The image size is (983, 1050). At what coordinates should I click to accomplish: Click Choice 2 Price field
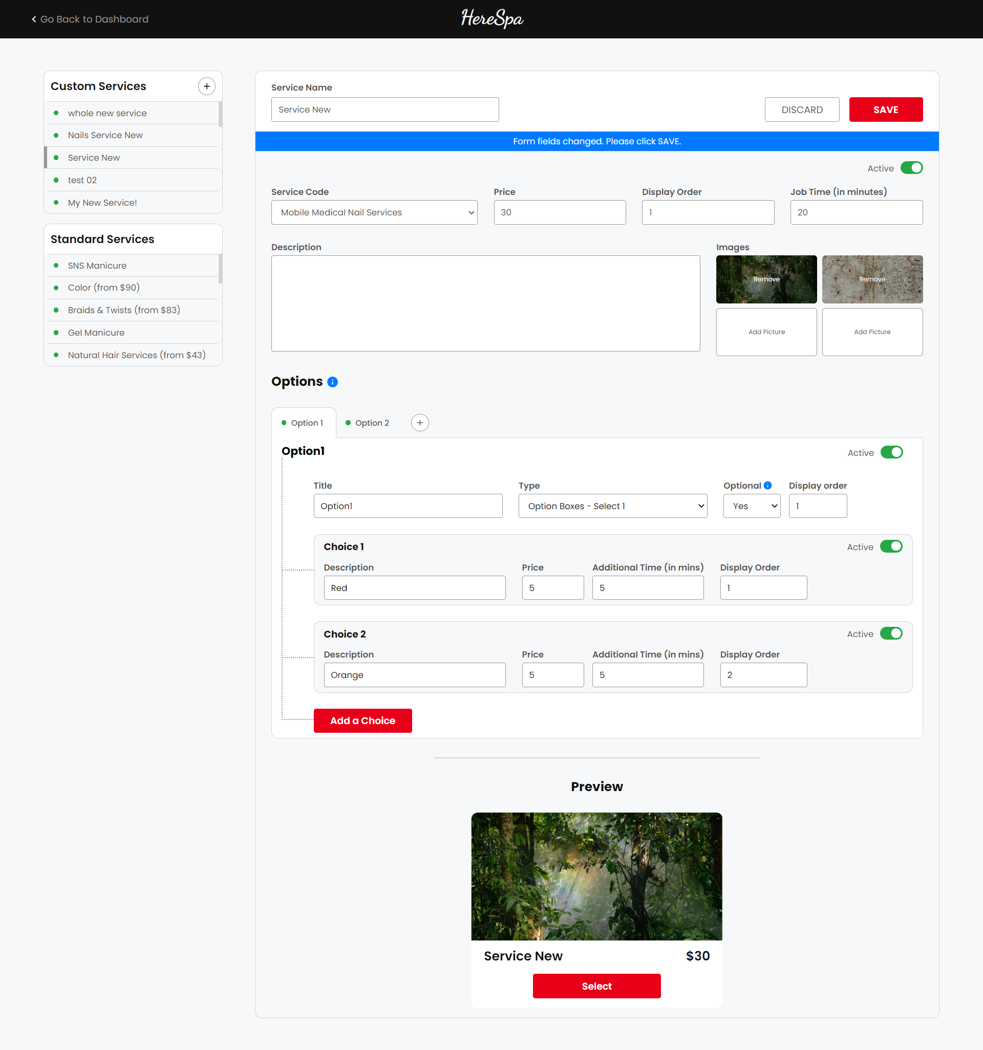[x=553, y=675]
